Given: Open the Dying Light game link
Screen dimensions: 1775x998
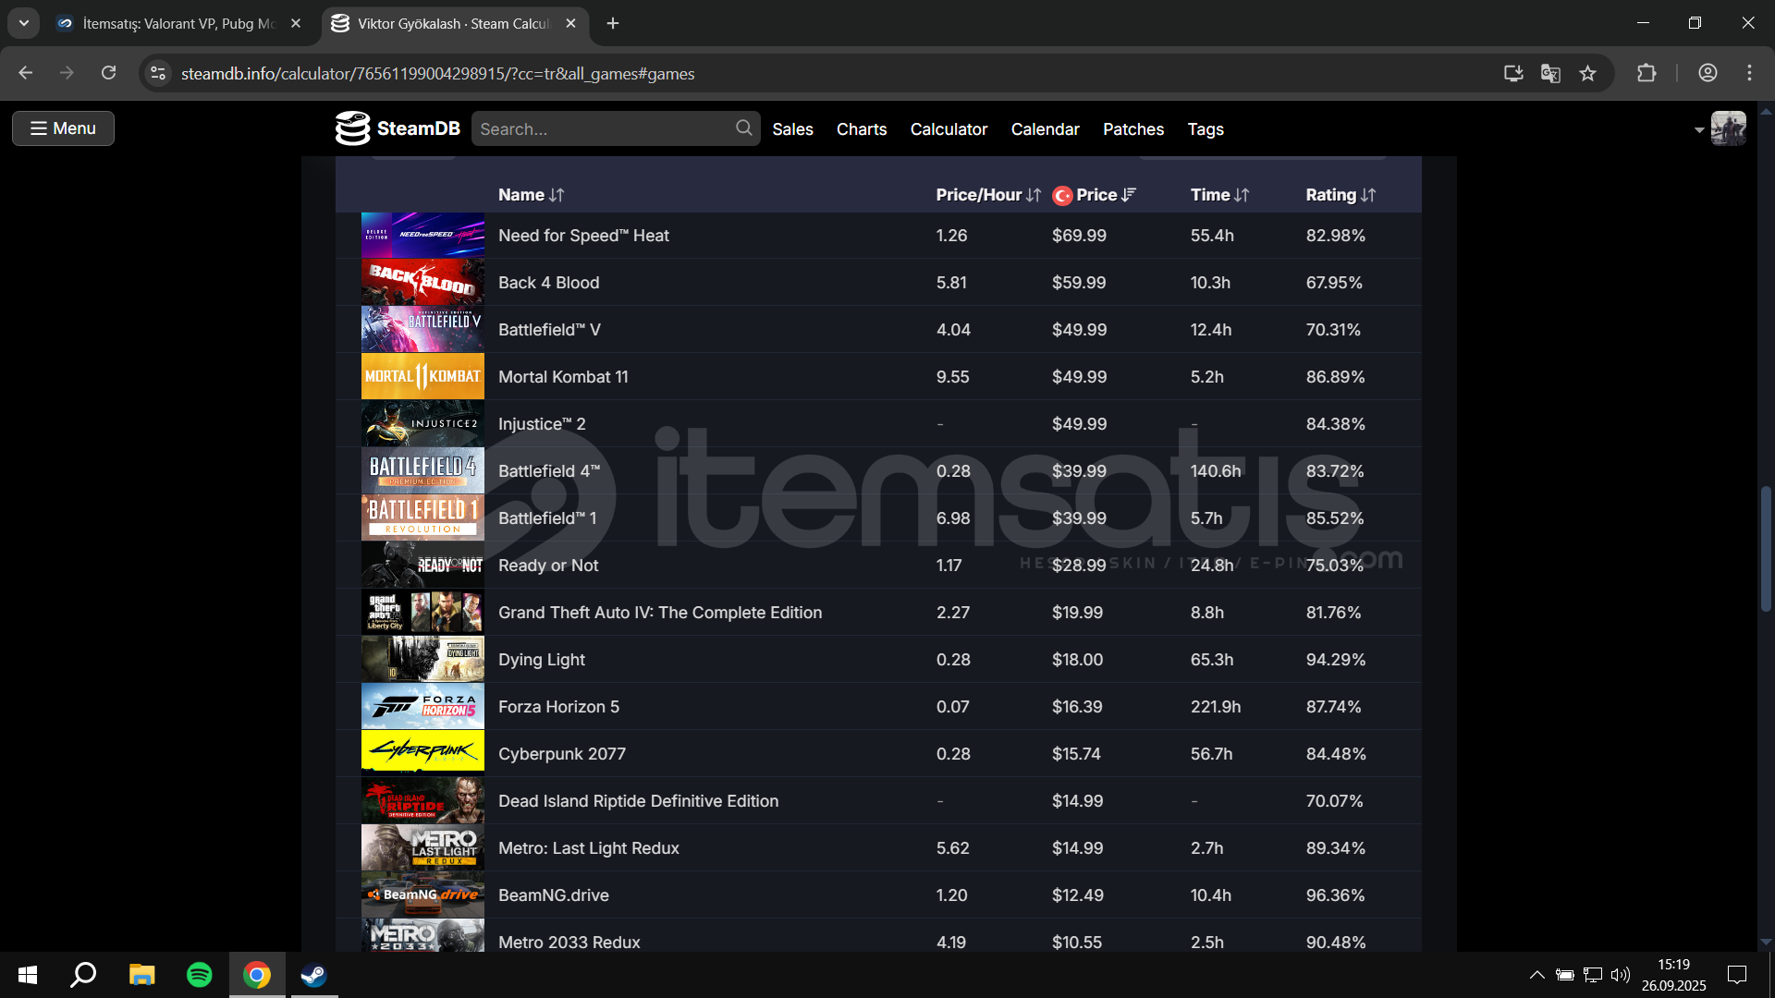Looking at the screenshot, I should coord(541,660).
